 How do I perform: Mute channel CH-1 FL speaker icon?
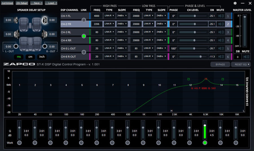click(x=221, y=16)
